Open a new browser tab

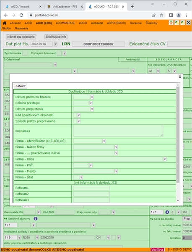coord(132,7)
